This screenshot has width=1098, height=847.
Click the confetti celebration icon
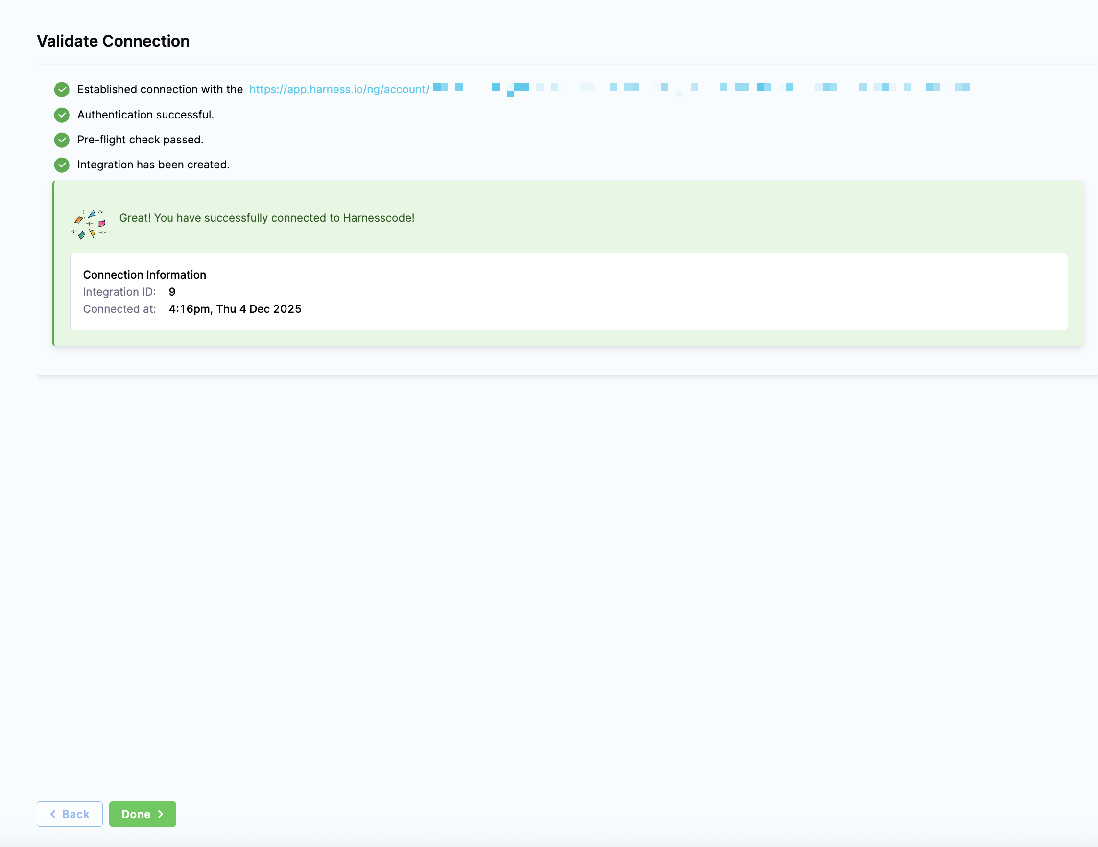point(89,224)
